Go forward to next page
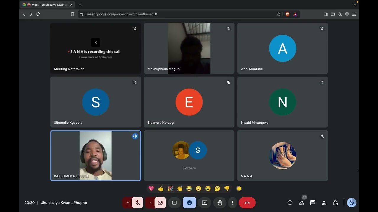The height and width of the screenshot is (212, 378). coord(31,14)
